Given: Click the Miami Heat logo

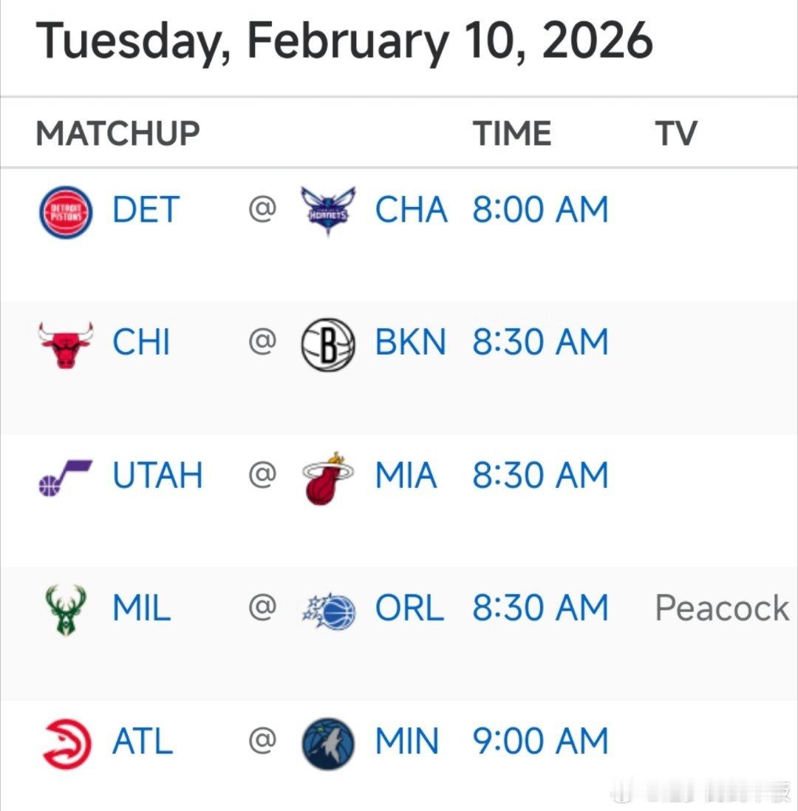Looking at the screenshot, I should pyautogui.click(x=328, y=478).
